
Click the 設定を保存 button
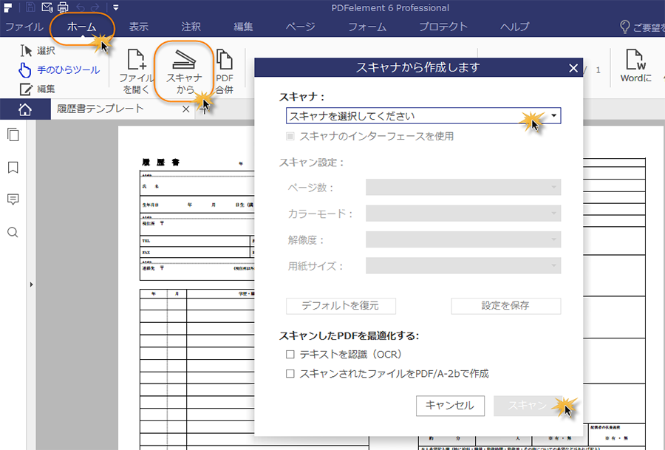tap(506, 306)
